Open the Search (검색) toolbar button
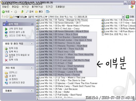 click(30, 12)
